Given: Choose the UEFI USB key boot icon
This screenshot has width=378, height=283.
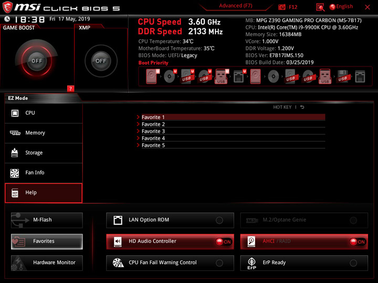Looking at the screenshot, I should 222,77.
